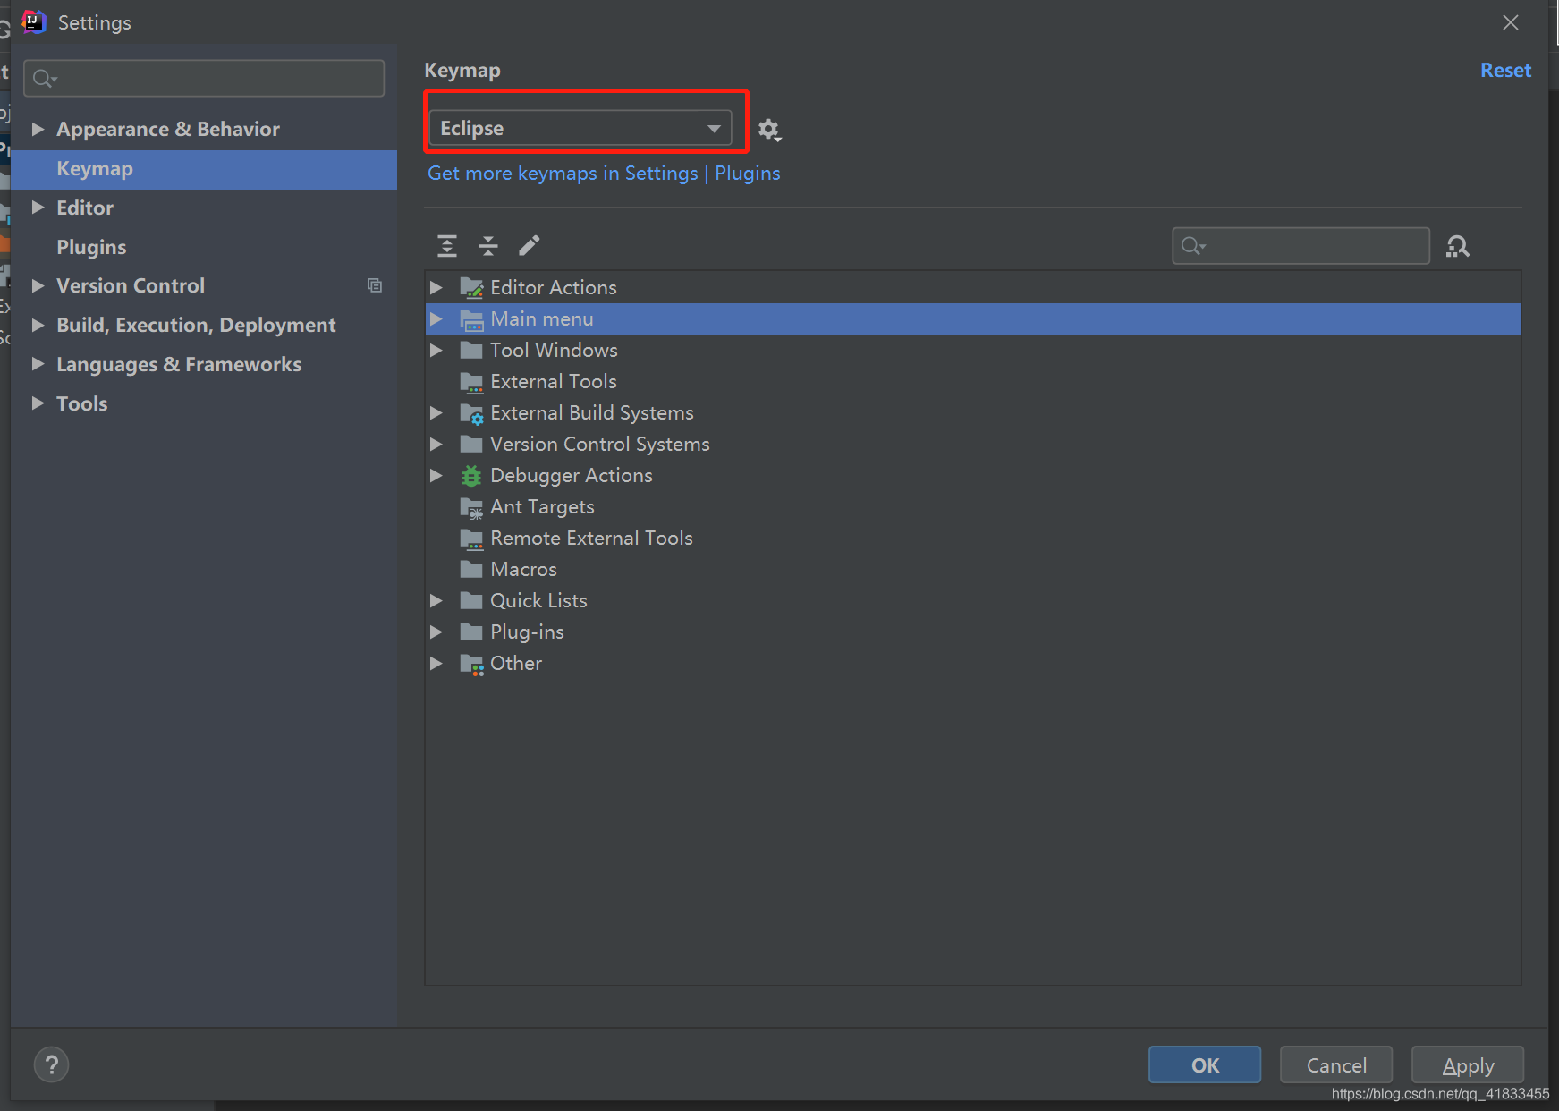Close the Settings dialog

1511,22
